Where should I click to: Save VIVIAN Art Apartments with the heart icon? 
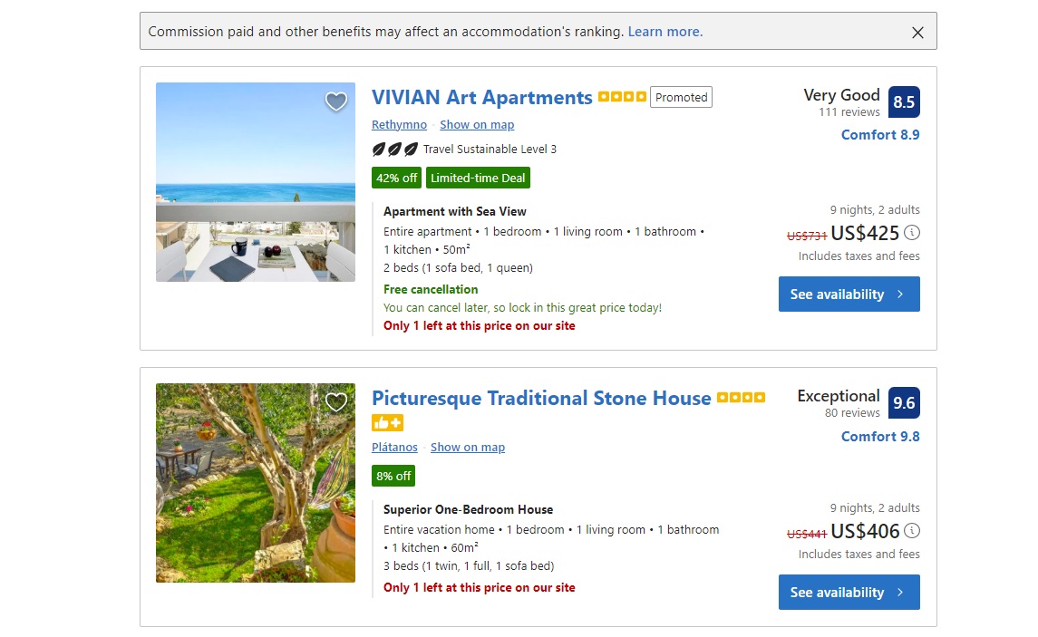pos(336,101)
